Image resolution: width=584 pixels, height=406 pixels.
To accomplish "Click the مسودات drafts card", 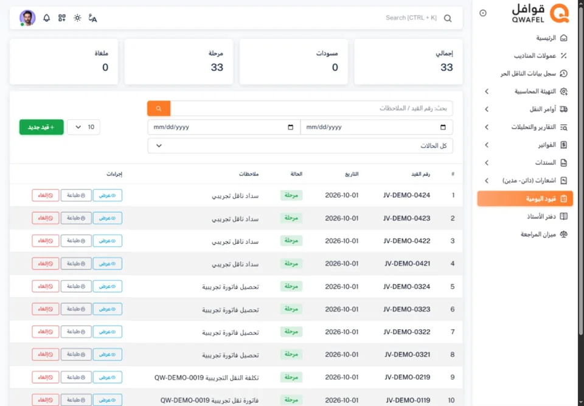I will point(293,61).
